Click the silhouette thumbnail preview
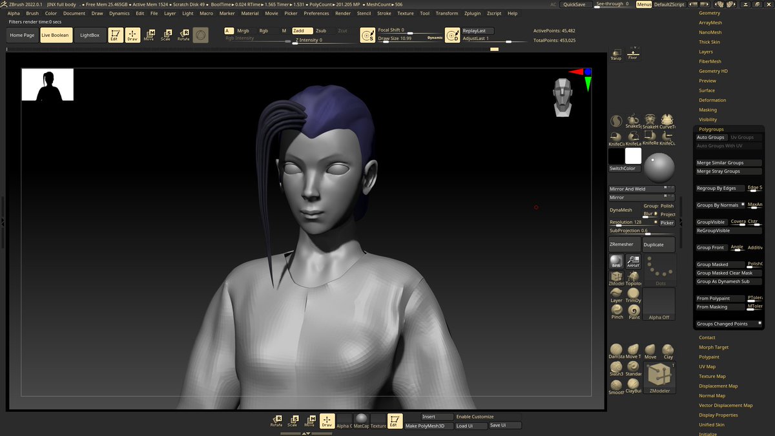 click(48, 85)
